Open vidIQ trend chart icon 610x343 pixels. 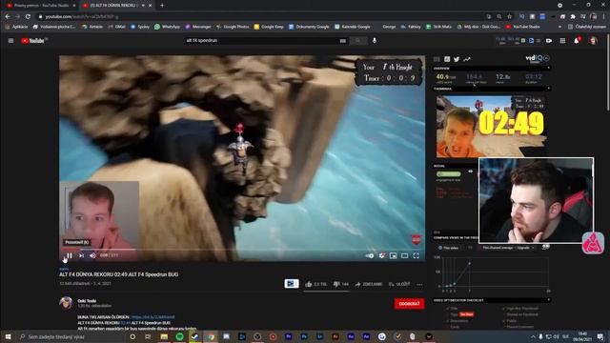pyautogui.click(x=467, y=59)
